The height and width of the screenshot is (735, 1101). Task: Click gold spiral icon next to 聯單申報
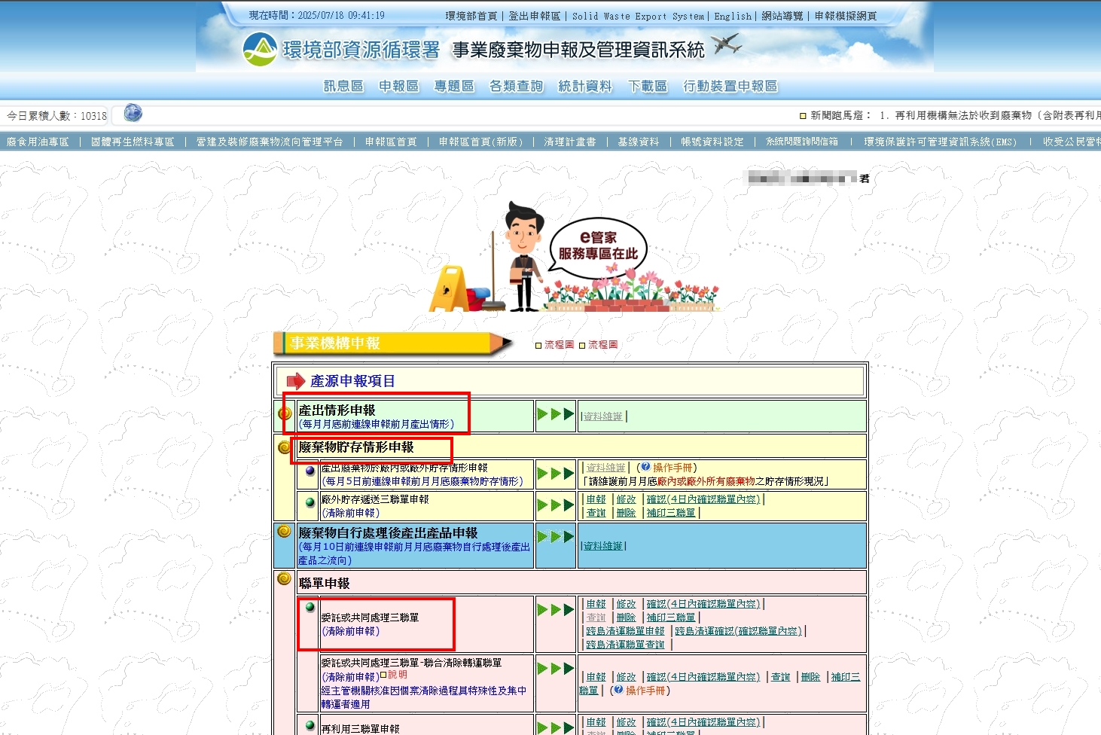tap(284, 579)
